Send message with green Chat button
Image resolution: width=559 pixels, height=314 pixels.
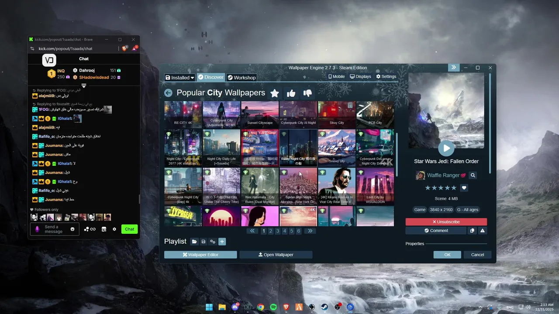[x=130, y=229]
